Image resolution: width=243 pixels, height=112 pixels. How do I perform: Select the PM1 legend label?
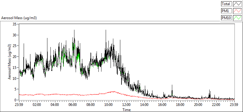(226, 11)
